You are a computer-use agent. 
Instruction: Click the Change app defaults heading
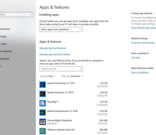point(142,13)
